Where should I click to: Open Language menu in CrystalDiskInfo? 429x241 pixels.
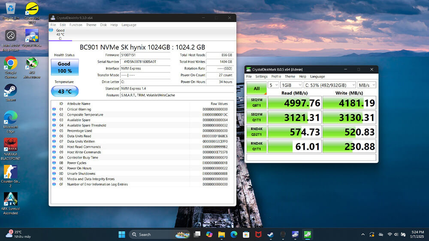coord(129,25)
